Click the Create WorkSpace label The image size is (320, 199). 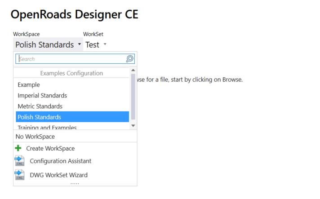(x=50, y=148)
